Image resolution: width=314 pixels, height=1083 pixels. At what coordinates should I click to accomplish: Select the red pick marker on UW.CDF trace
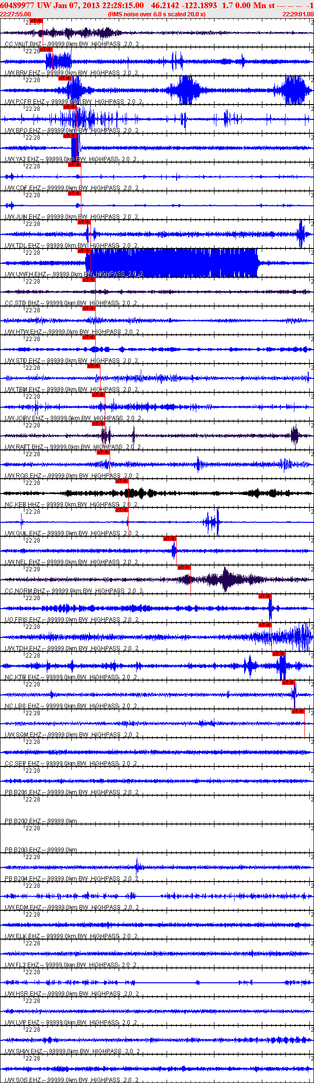click(74, 165)
